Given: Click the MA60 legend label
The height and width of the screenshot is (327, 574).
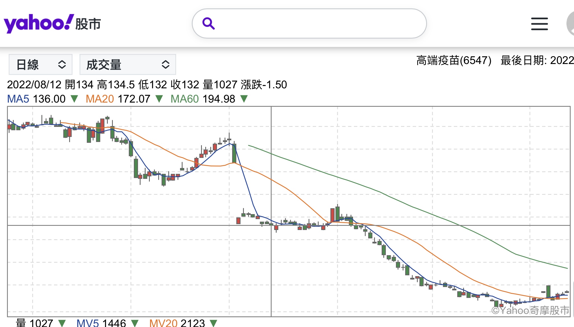Looking at the screenshot, I should click(x=185, y=99).
